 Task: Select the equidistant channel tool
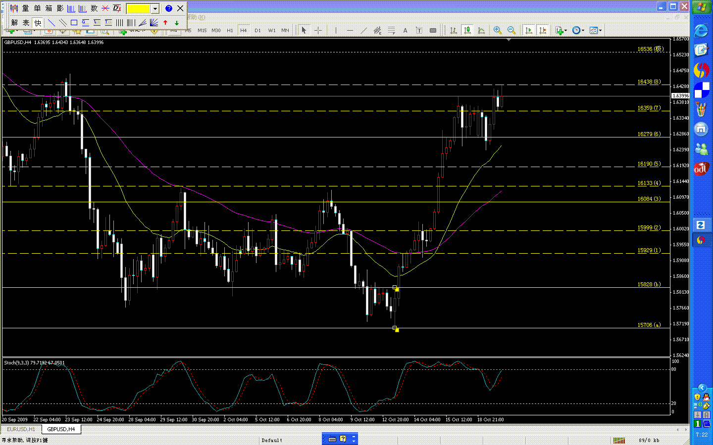(x=377, y=31)
